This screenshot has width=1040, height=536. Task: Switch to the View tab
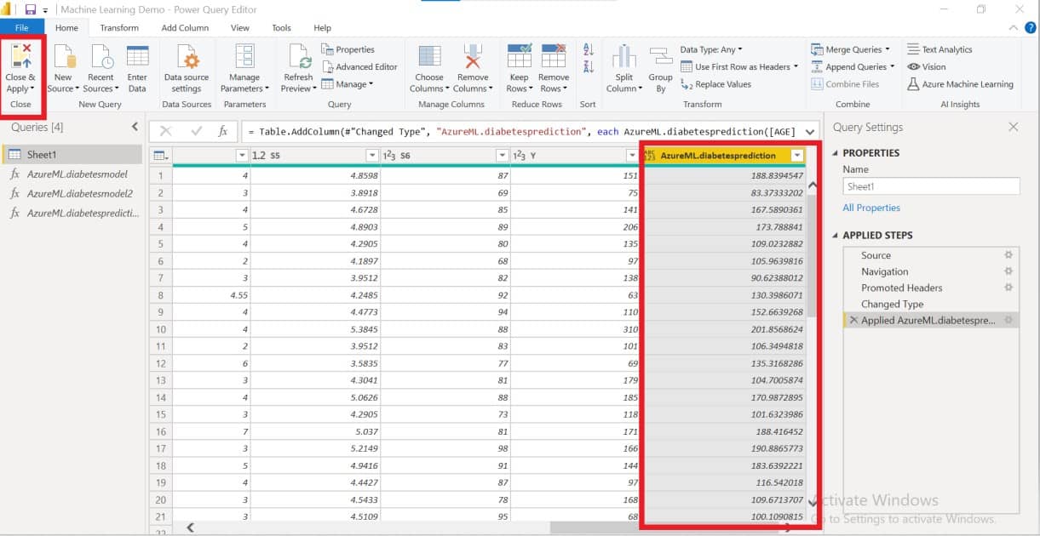tap(240, 28)
